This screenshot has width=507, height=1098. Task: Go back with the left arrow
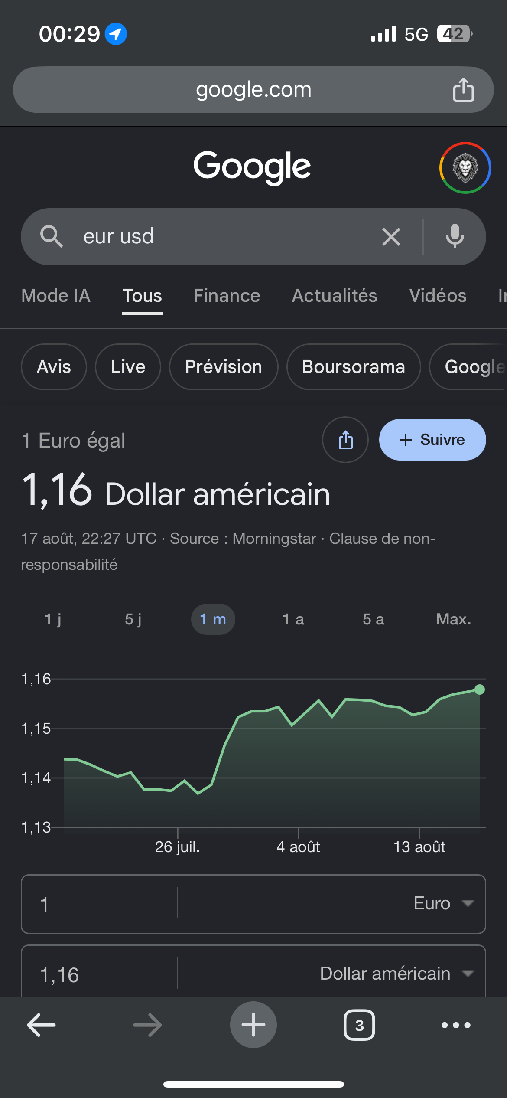[41, 1025]
